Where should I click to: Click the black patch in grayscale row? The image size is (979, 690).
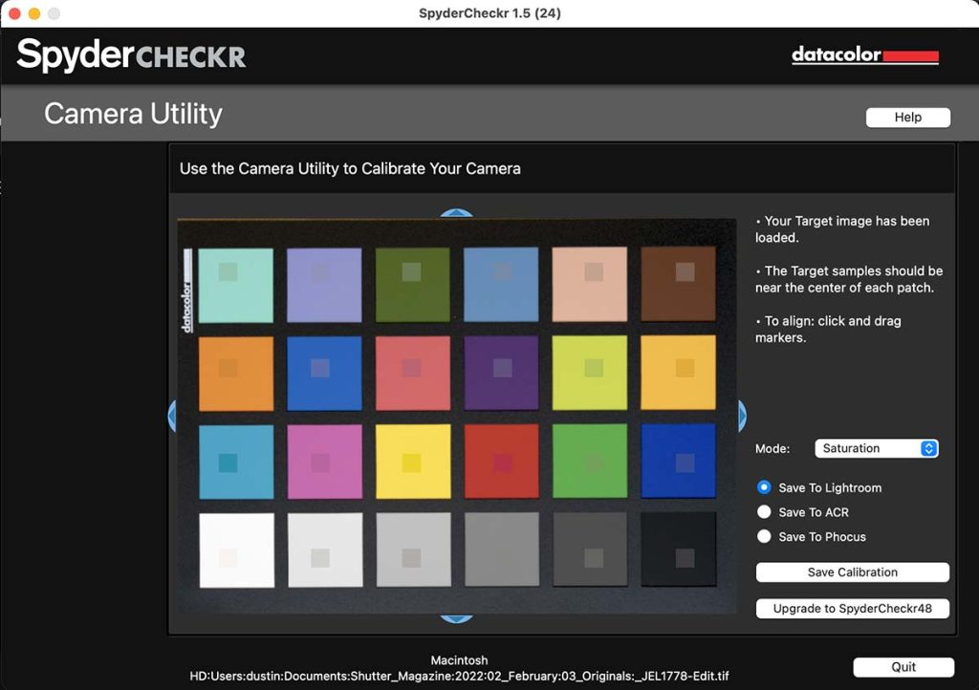(x=679, y=549)
